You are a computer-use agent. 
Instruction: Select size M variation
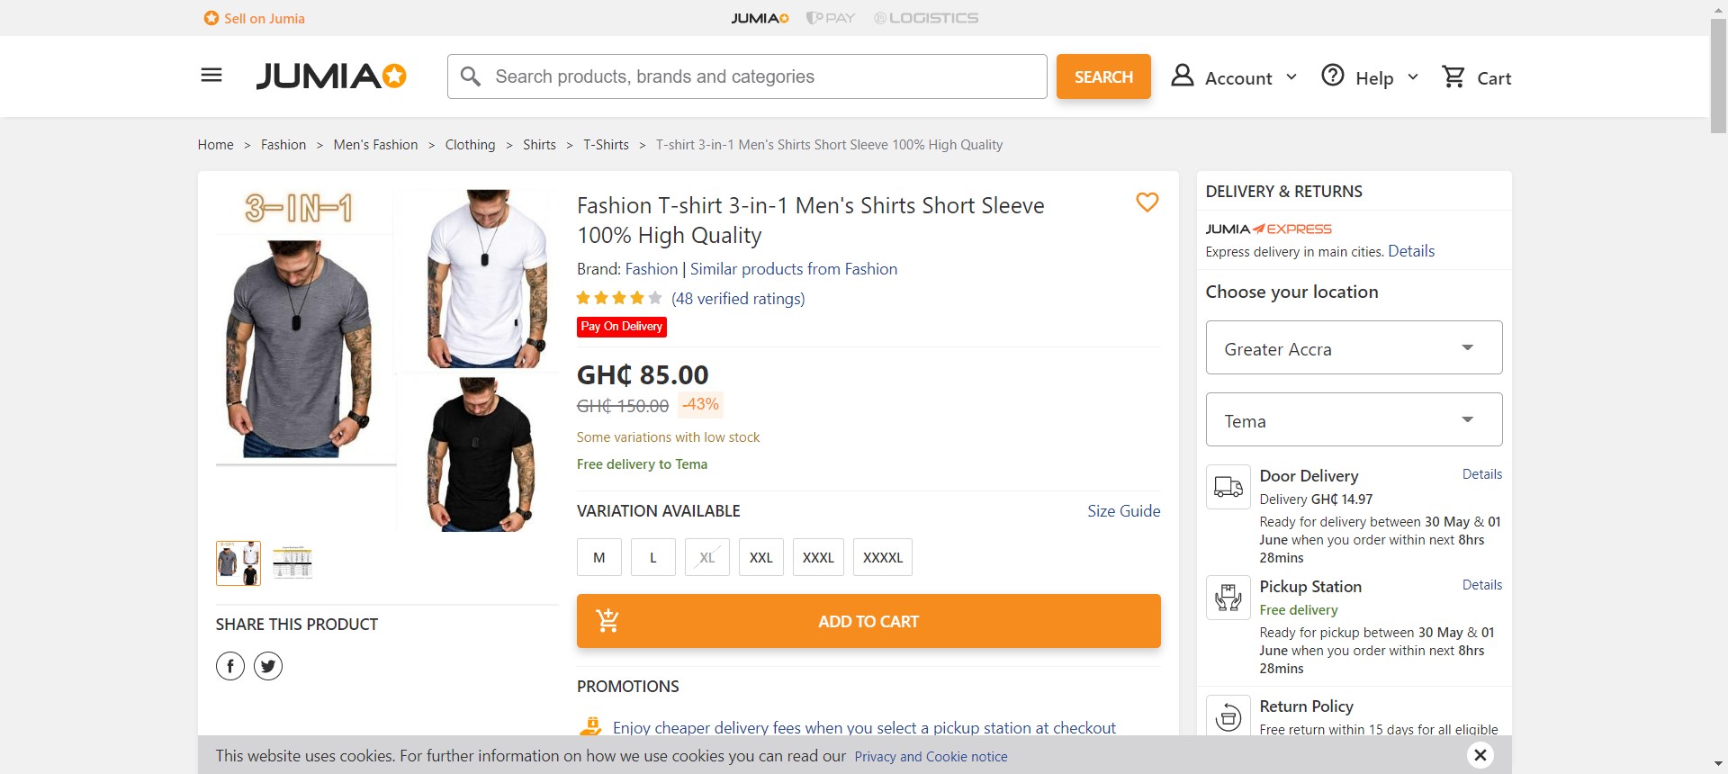599,557
